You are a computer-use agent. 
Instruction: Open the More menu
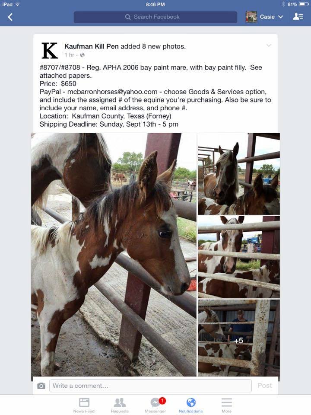click(x=227, y=405)
